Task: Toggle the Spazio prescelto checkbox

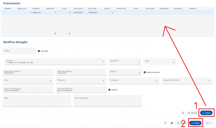Action: 145,72
